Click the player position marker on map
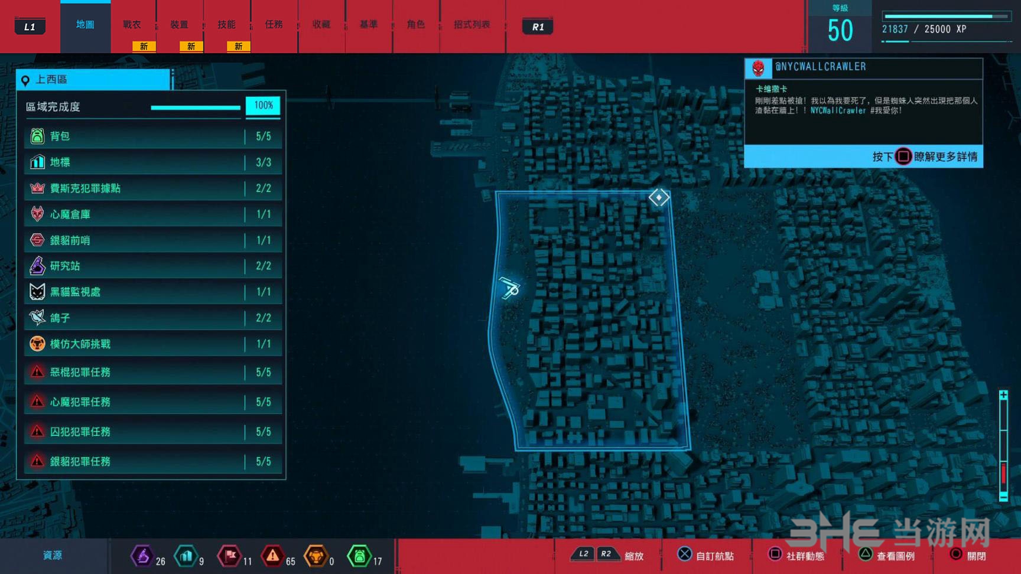 pyautogui.click(x=509, y=288)
